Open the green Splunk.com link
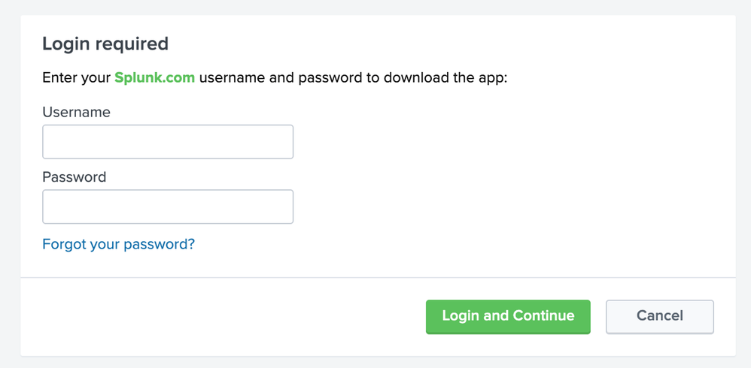This screenshot has width=751, height=368. point(154,78)
